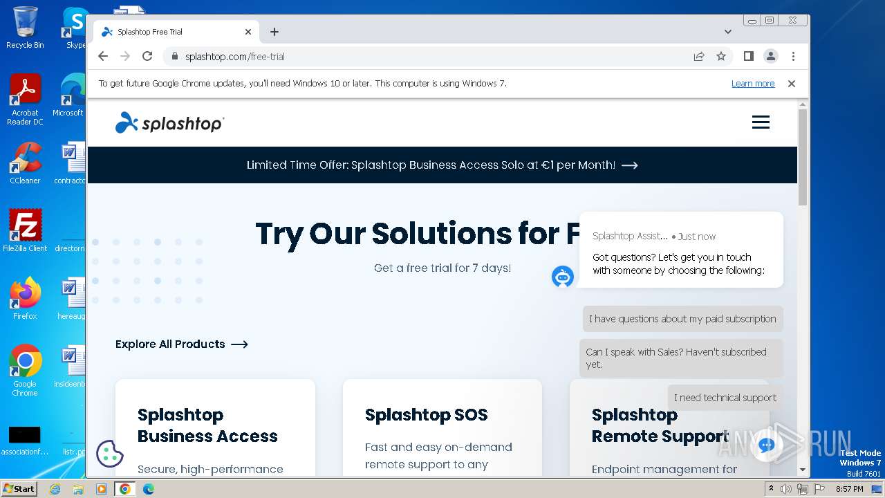The height and width of the screenshot is (498, 885).
Task: Open CCleaner desktop shortcut
Action: (25, 163)
